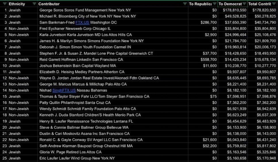Select the $35,804,800 To Democrats value

pyautogui.click(x=235, y=28)
